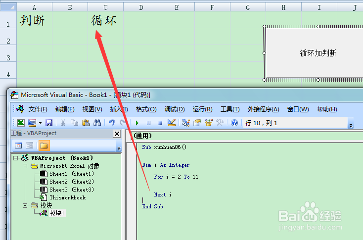Open the 视图(V) menu
Image resolution: width=363 pixels, height=240 pixels.
(92, 109)
